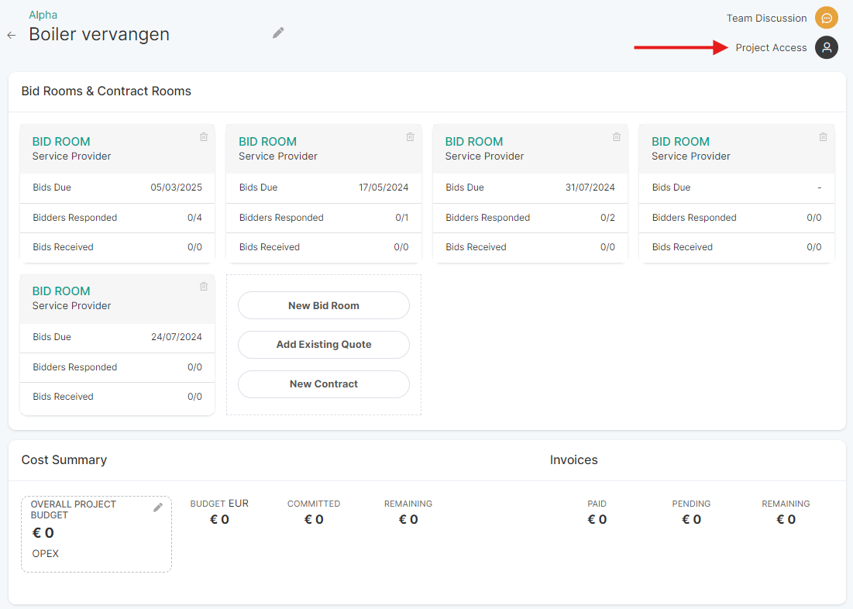Click the PAID invoices label
The width and height of the screenshot is (853, 609).
[x=597, y=504]
